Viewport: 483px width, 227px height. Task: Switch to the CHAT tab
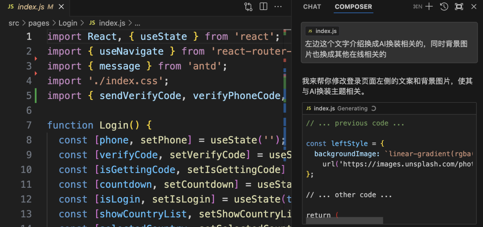(x=312, y=7)
